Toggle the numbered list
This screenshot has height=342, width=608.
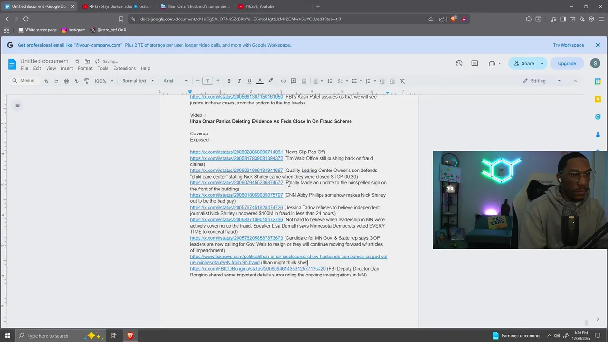tap(368, 81)
